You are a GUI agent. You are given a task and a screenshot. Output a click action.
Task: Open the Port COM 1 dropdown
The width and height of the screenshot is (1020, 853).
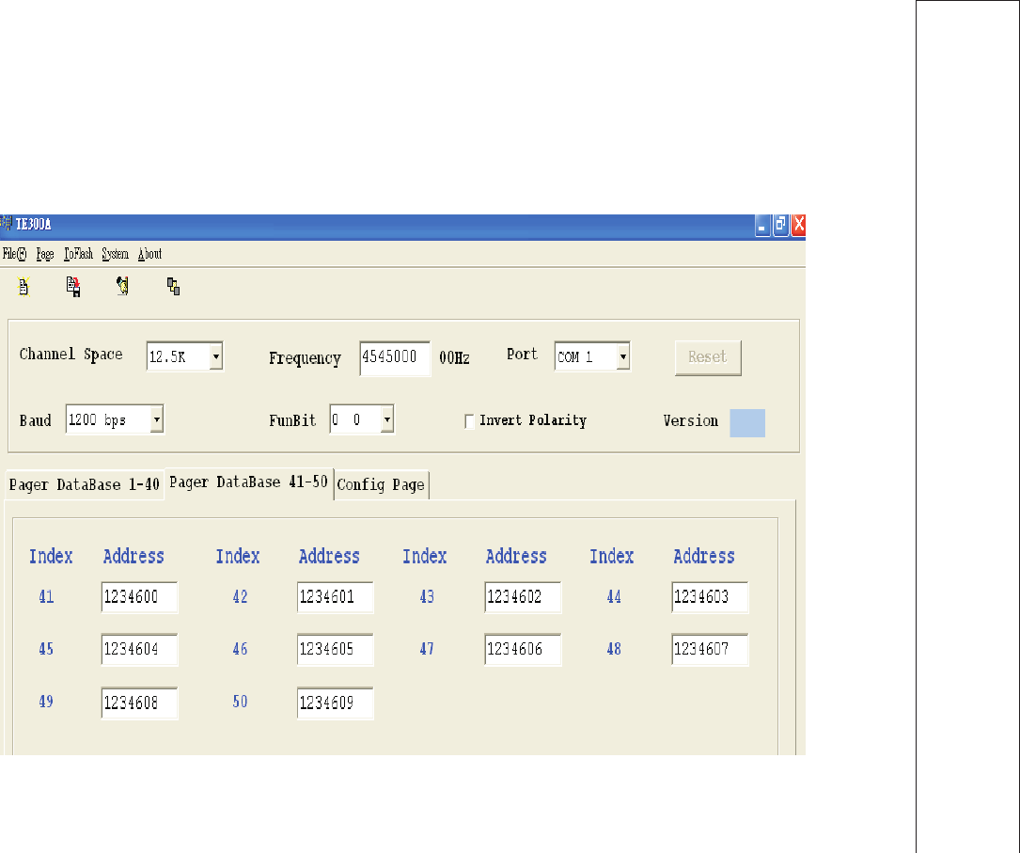[x=623, y=356]
